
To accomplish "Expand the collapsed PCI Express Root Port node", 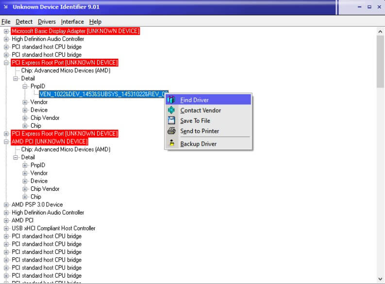I will pyautogui.click(x=6, y=134).
